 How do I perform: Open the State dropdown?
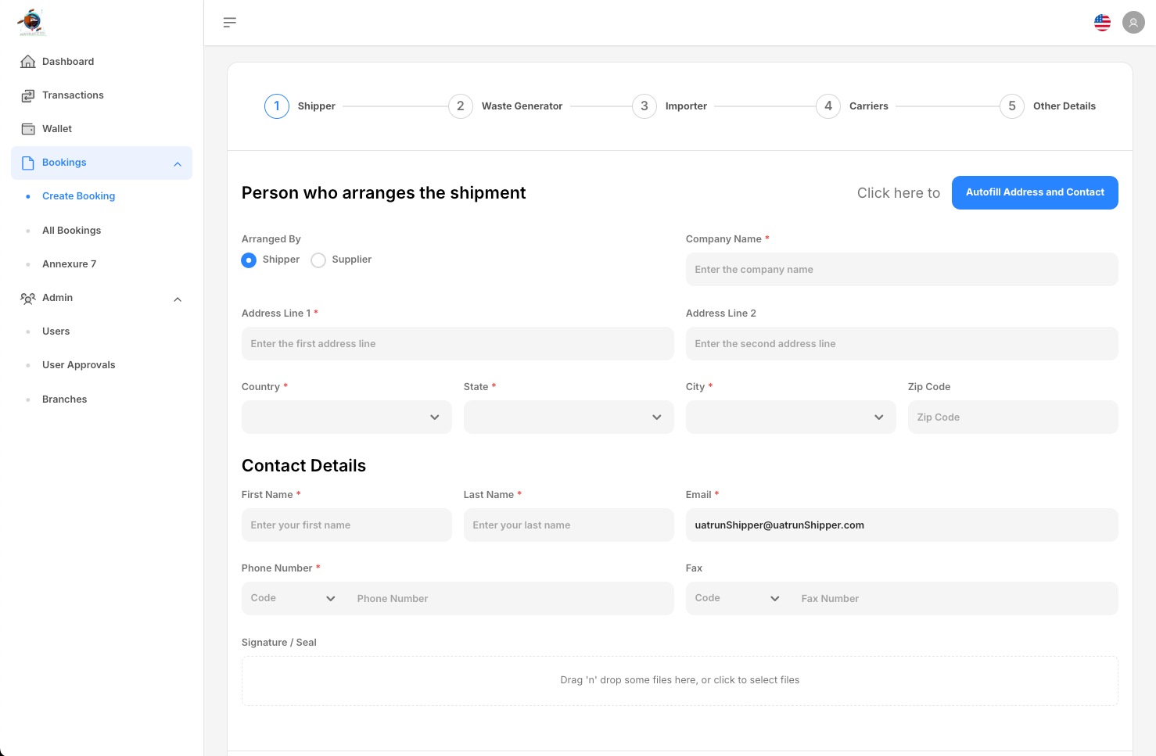[x=569, y=417]
